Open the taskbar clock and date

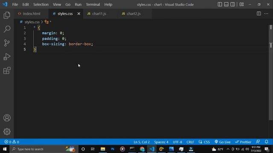click(x=256, y=149)
